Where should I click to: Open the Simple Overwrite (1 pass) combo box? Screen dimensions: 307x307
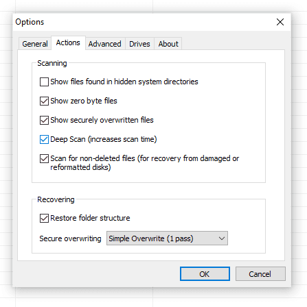click(167, 238)
